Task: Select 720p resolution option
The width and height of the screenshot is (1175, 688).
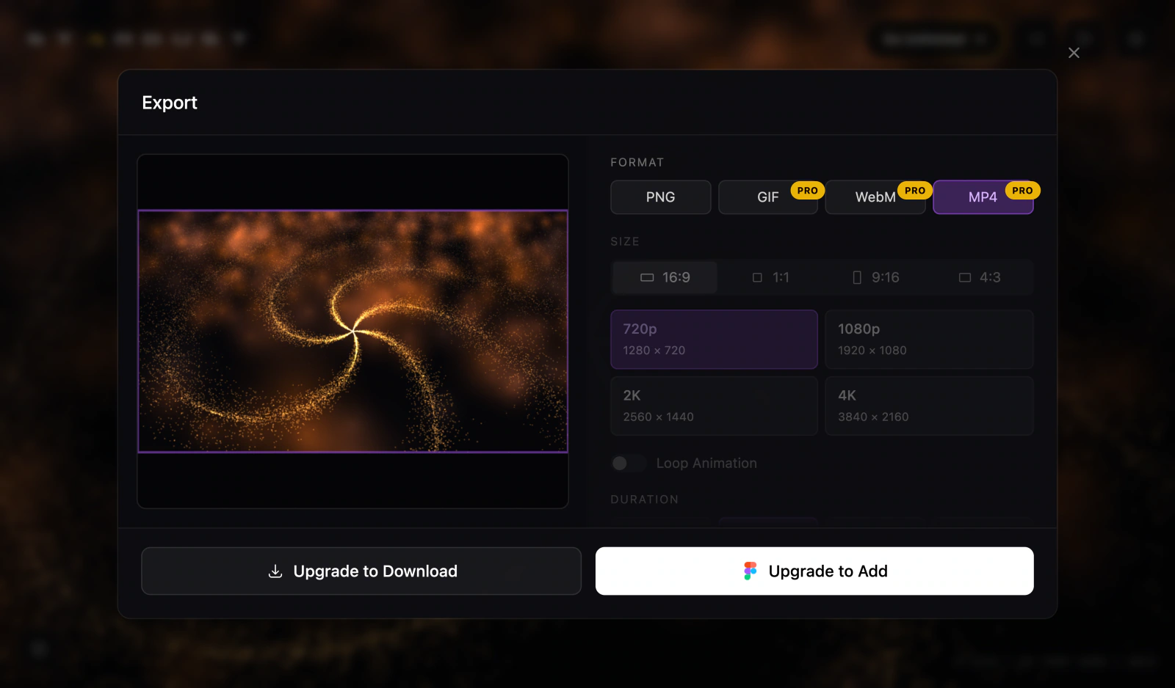Action: (714, 340)
